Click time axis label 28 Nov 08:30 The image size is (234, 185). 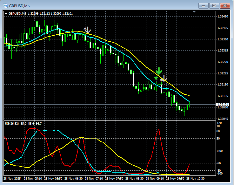(x=134, y=179)
